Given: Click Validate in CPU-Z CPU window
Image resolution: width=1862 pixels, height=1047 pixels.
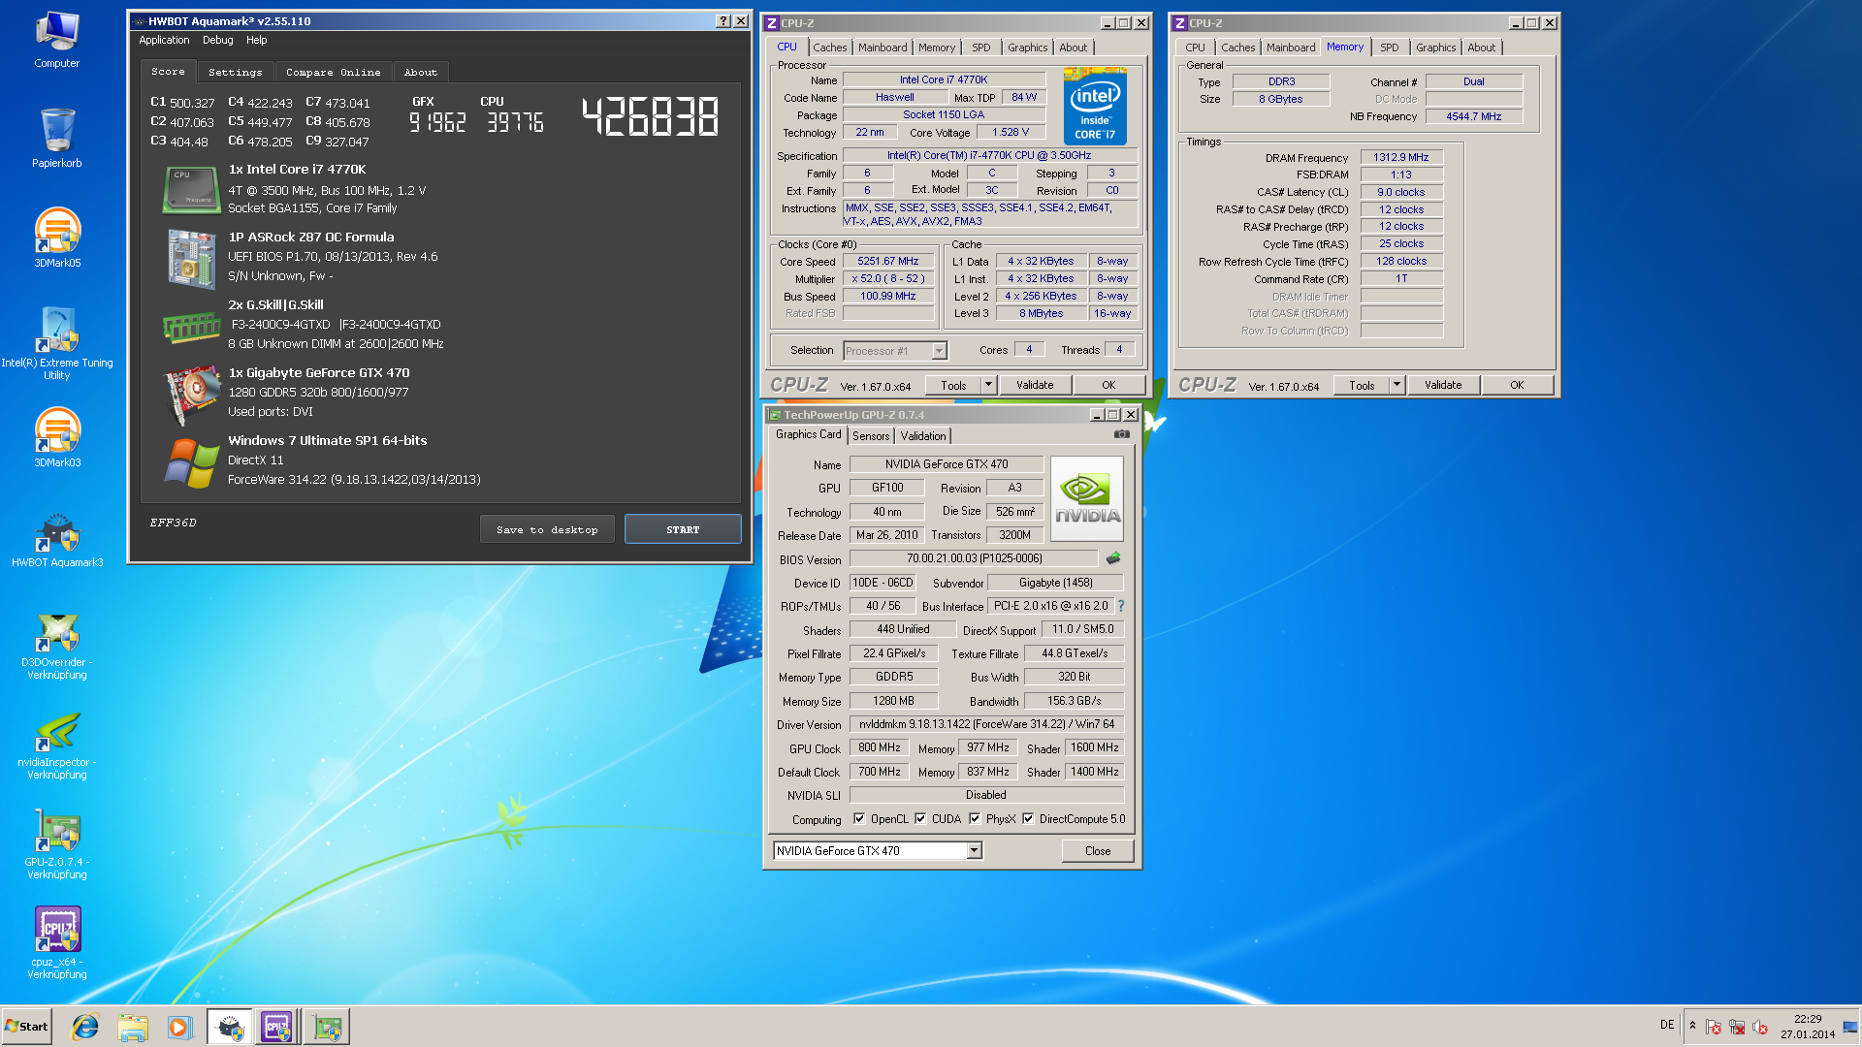Looking at the screenshot, I should pos(1035,385).
